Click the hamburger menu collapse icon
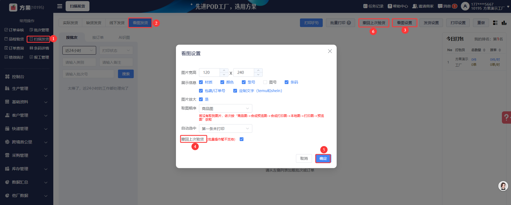This screenshot has width=511, height=205. coord(60,6)
